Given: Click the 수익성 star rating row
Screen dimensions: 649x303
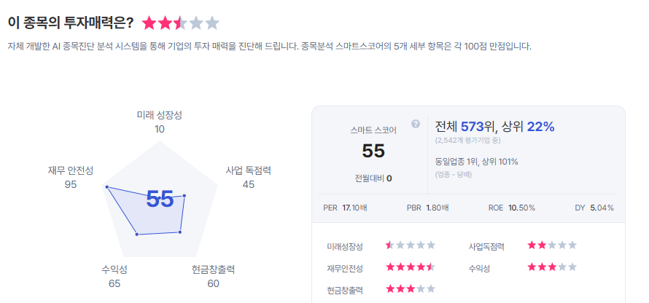Looking at the screenshot, I should (552, 267).
